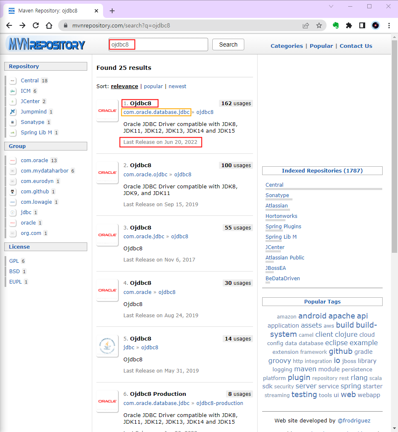Filter by Sonatype repository in sidebar
This screenshot has height=432, width=398.
(32, 122)
